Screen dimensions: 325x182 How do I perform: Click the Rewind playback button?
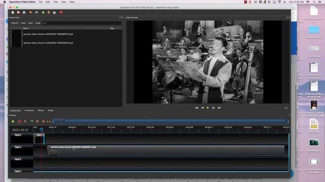tap(202, 108)
